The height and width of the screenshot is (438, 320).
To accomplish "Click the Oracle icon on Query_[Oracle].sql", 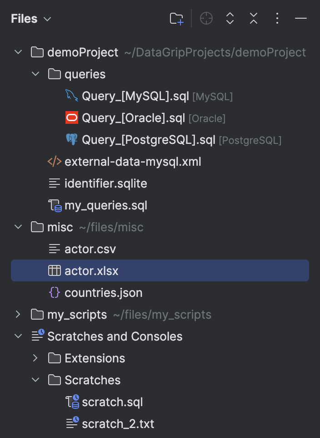I will [71, 117].
